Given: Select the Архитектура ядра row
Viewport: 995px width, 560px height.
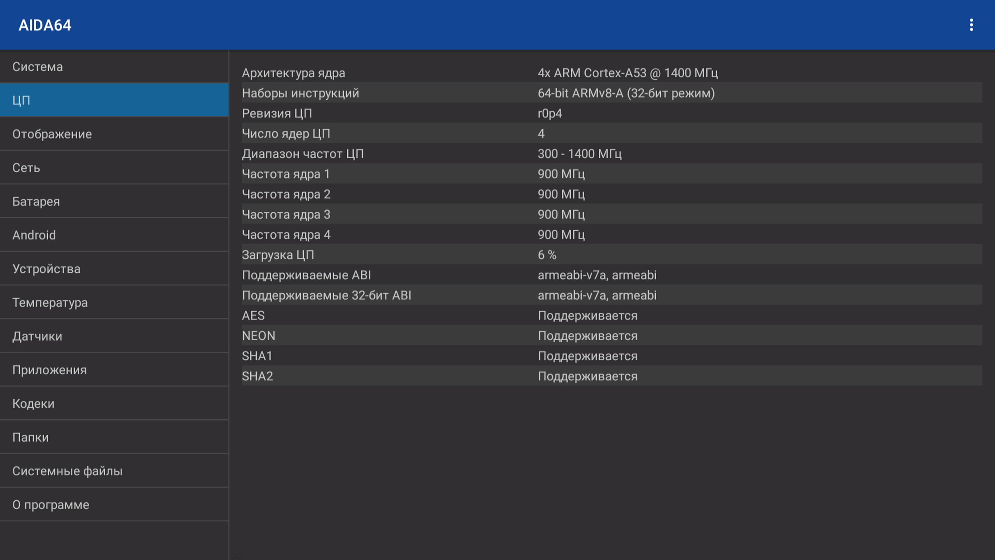Looking at the screenshot, I should pos(612,73).
